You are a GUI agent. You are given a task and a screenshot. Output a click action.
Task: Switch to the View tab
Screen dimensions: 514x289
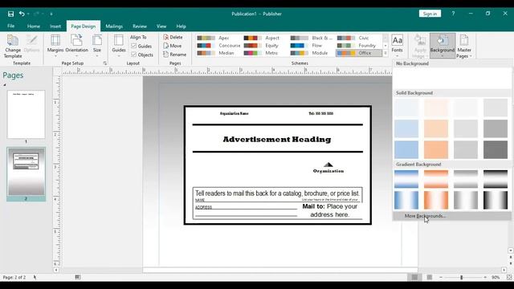pos(161,26)
